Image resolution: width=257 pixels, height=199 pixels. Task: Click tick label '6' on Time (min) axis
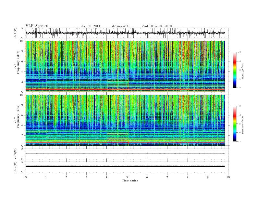coord(147,177)
